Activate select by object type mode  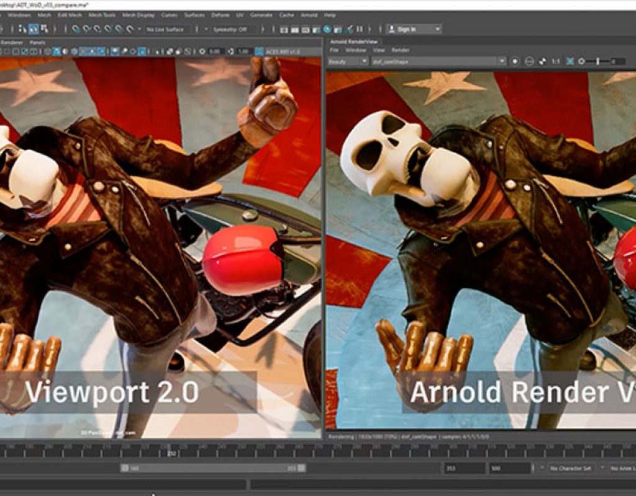[34, 29]
